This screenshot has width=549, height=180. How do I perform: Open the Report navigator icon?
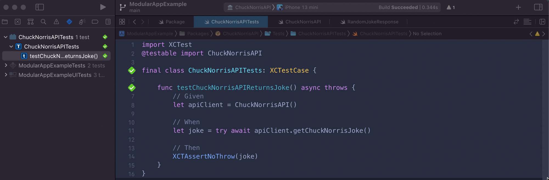108,22
